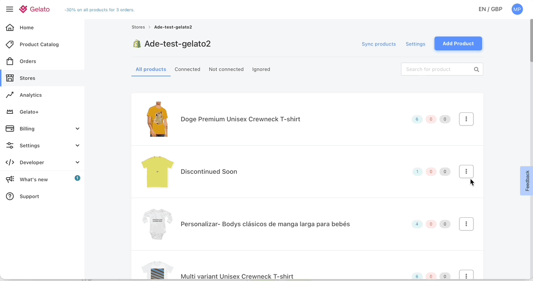Open the three-dot menu for Discontinued Soon
533x281 pixels.
(466, 171)
